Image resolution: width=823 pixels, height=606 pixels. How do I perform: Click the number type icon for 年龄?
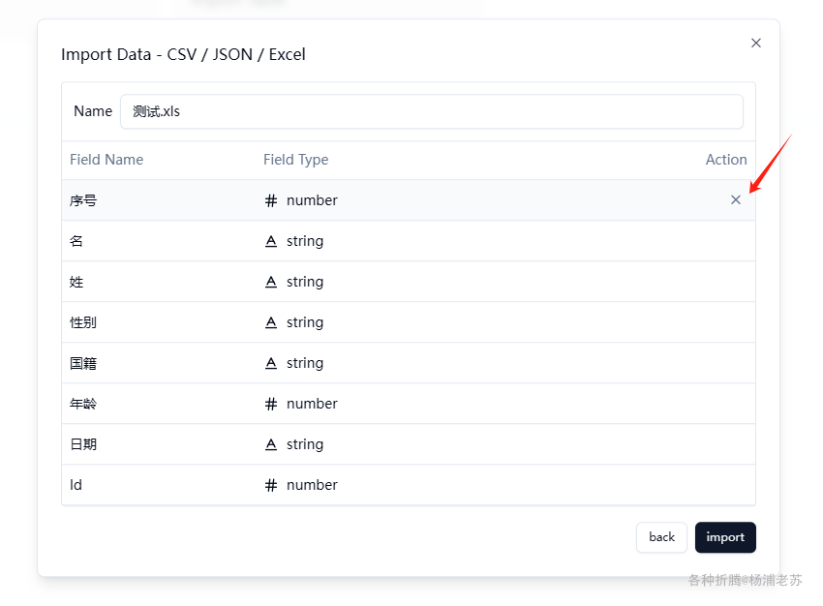tap(271, 404)
